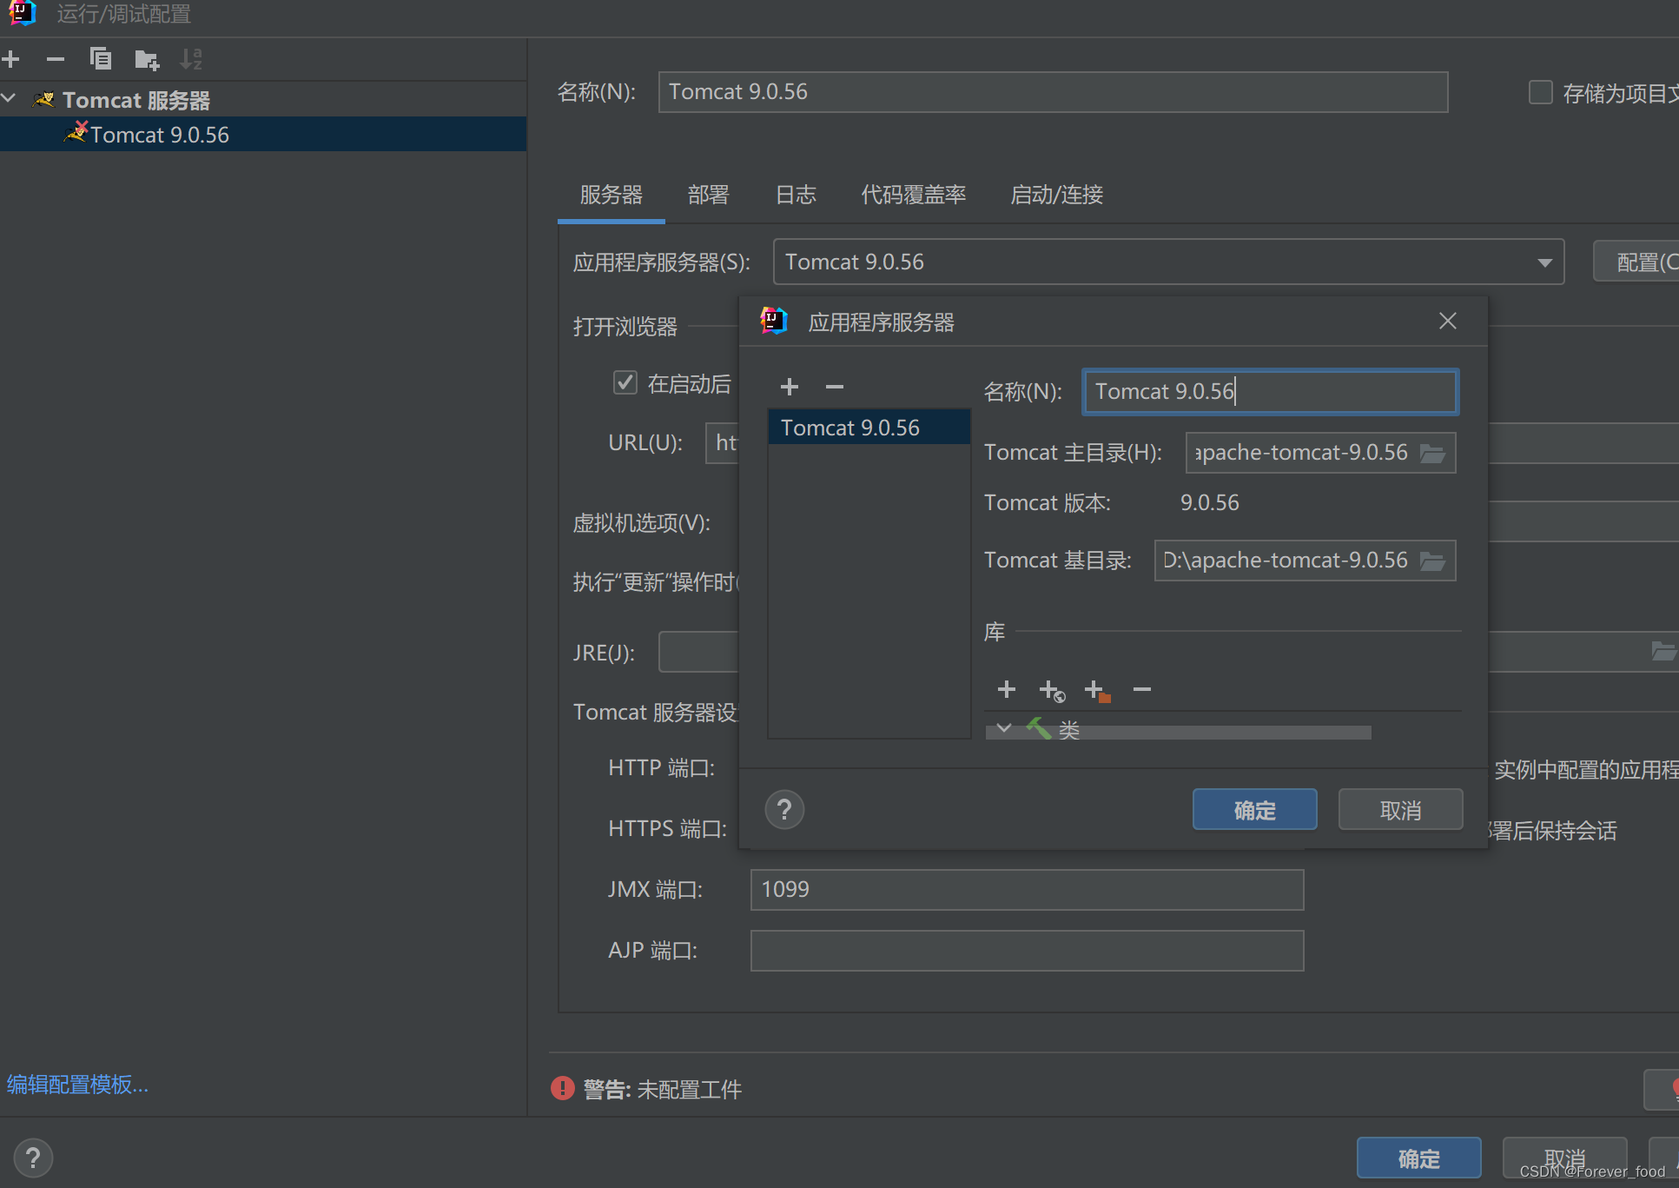The width and height of the screenshot is (1679, 1188).
Task: Add a library entry under 库
Action: pyautogui.click(x=1006, y=689)
